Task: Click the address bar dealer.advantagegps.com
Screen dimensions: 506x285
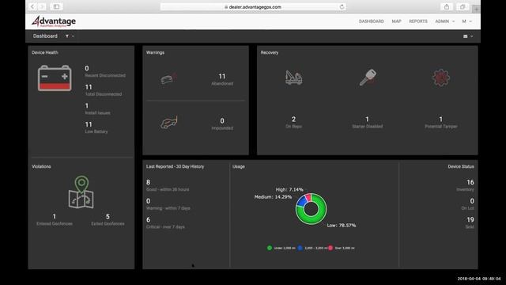Action: point(253,7)
